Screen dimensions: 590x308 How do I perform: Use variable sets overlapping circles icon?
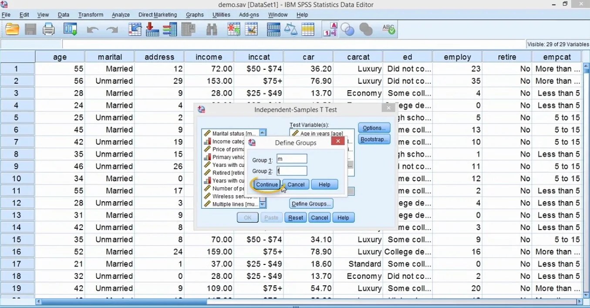tap(348, 30)
